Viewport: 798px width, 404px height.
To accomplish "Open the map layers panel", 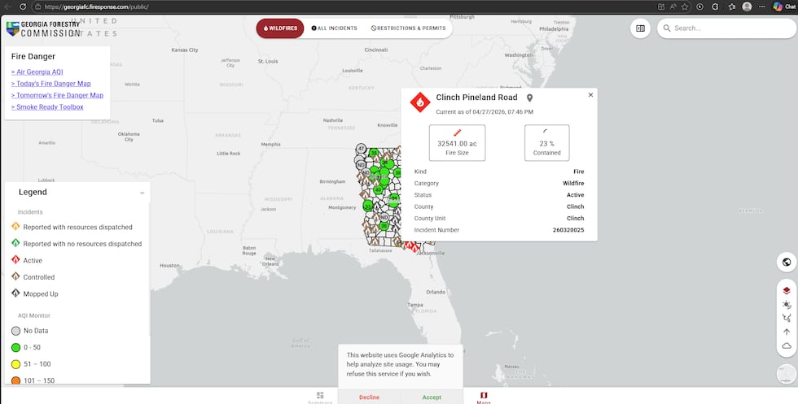I will click(787, 290).
